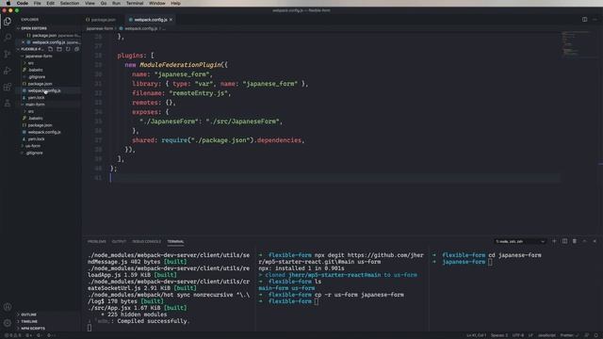
Task: Click the Ln 41, Col 1 status item
Action: [476, 335]
